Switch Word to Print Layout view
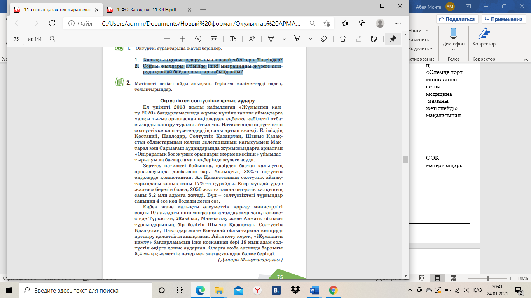This screenshot has height=298, width=531. click(437, 278)
